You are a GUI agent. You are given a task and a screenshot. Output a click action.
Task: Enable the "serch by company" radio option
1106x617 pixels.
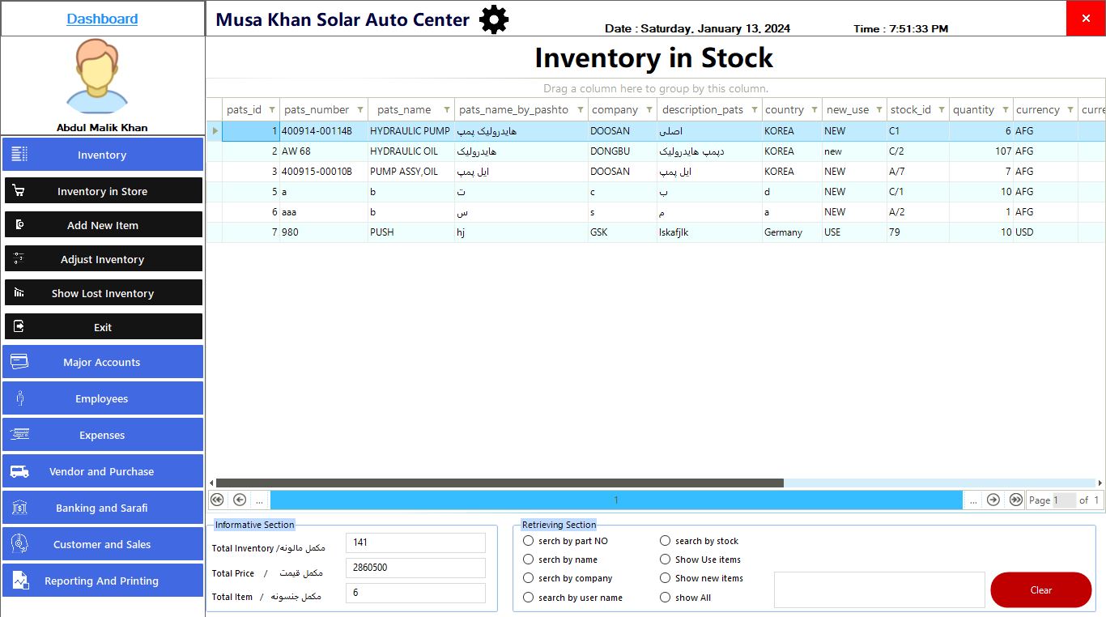(x=529, y=578)
